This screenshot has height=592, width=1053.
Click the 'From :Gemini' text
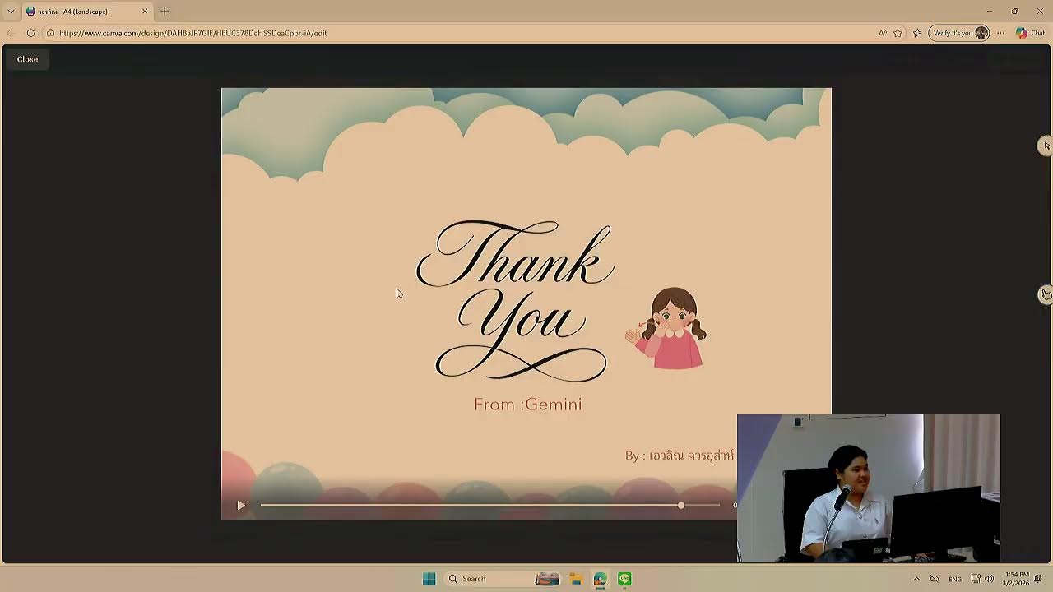point(528,405)
